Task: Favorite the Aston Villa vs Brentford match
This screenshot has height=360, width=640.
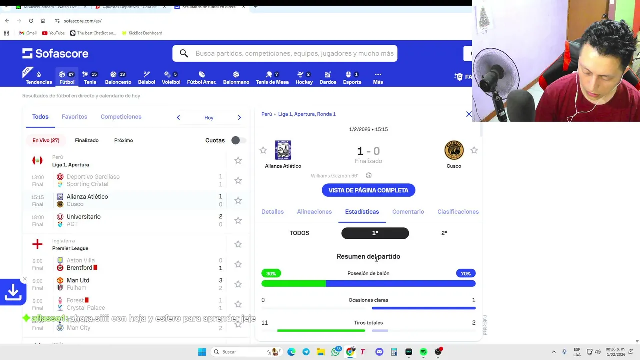Action: tap(238, 264)
